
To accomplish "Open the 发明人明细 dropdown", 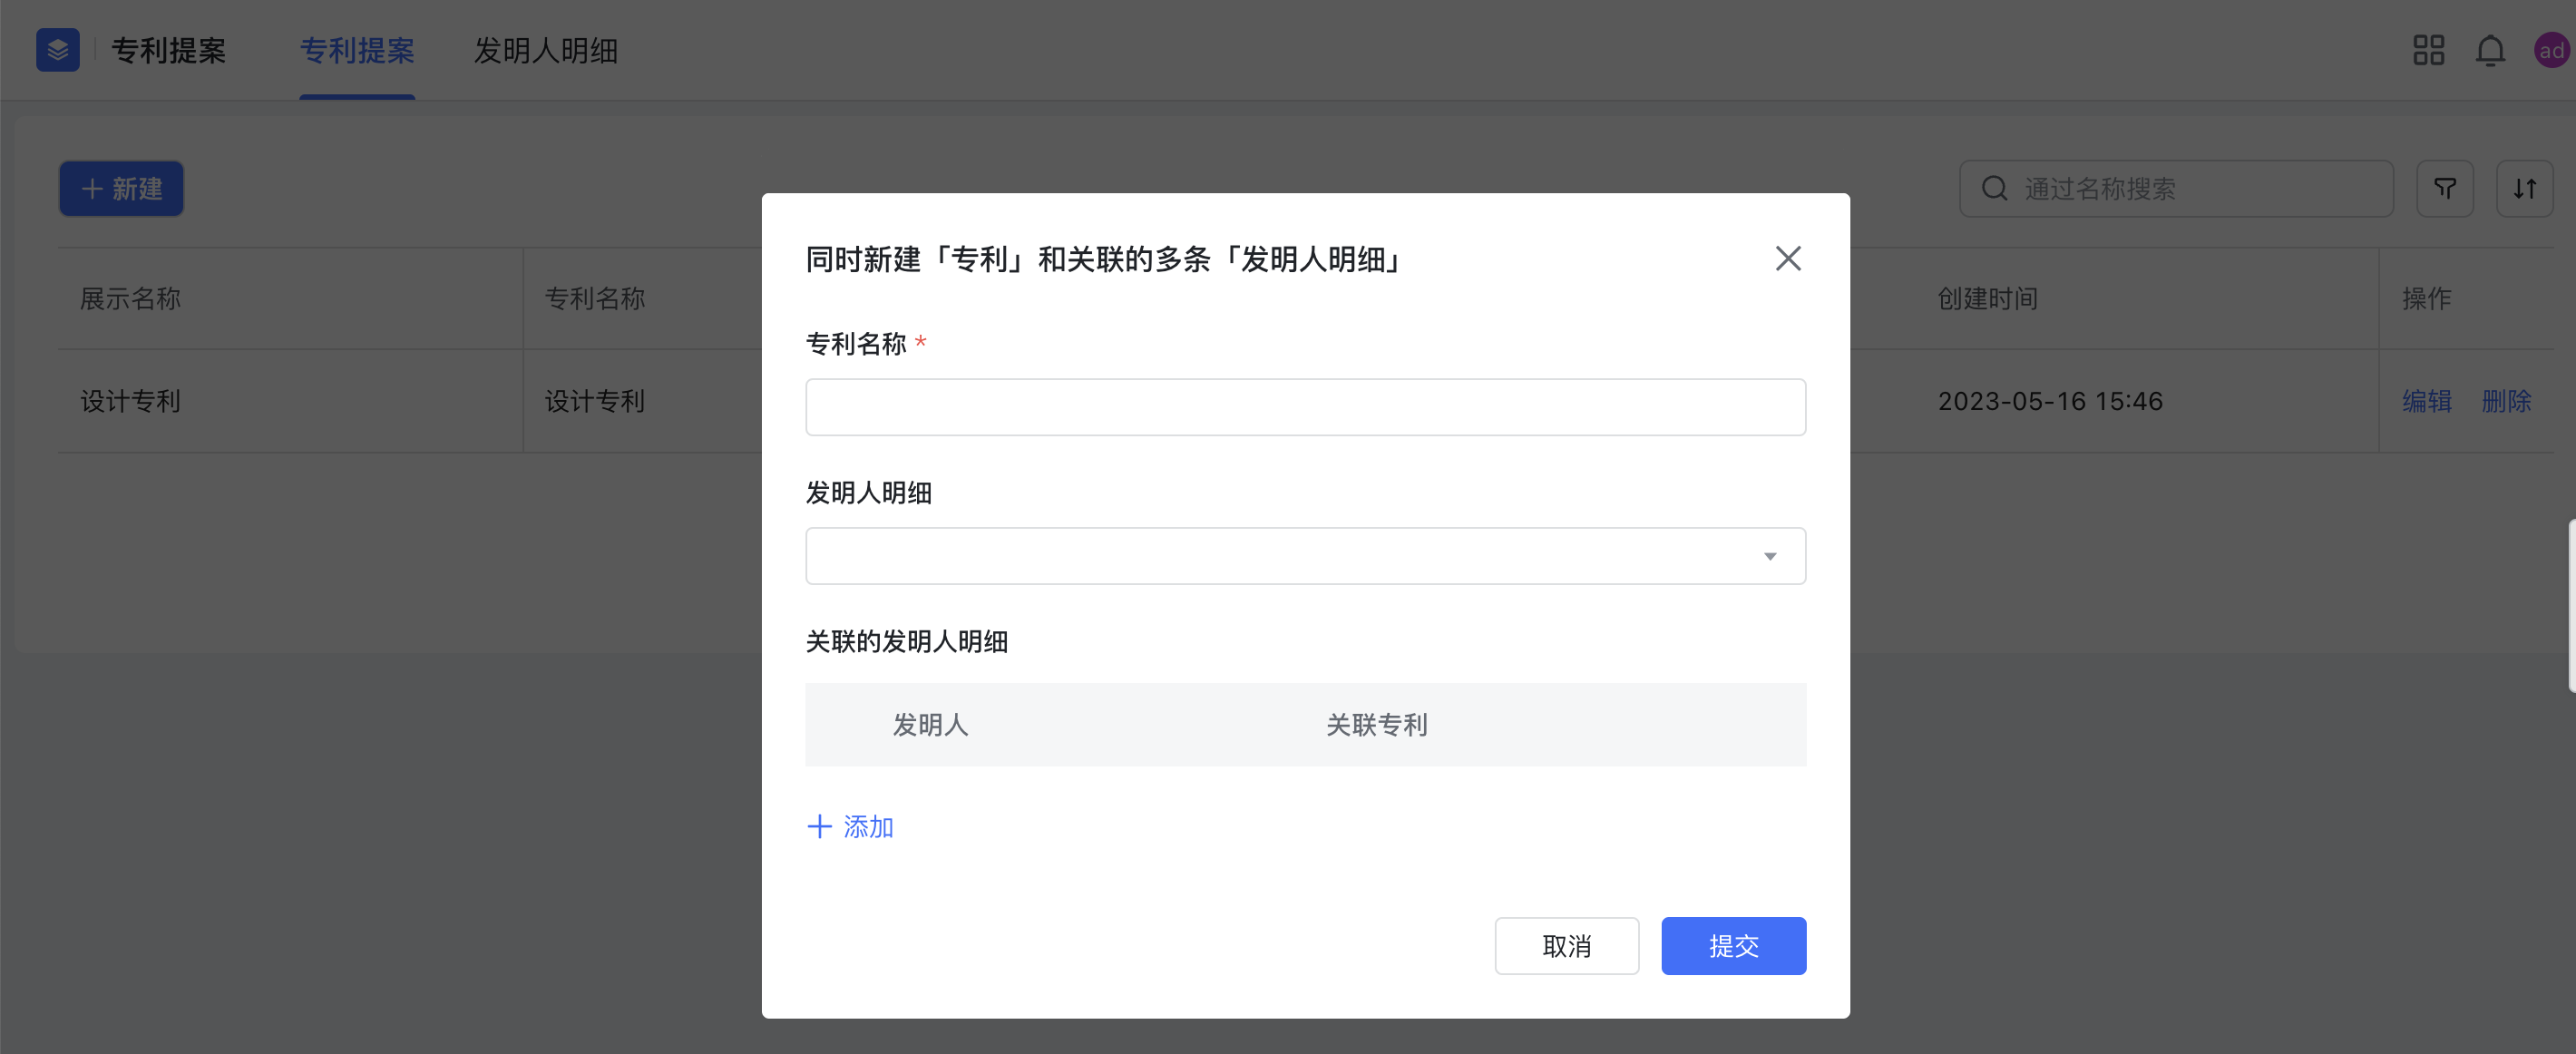I will [1305, 556].
